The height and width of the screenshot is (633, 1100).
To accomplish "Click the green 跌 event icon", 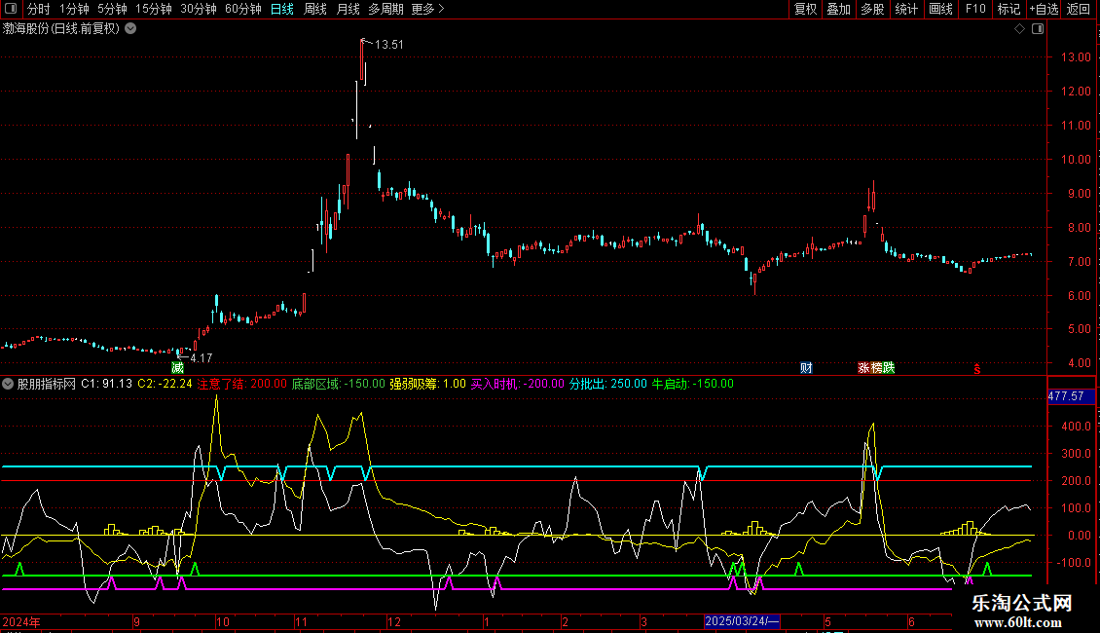I will tap(887, 367).
